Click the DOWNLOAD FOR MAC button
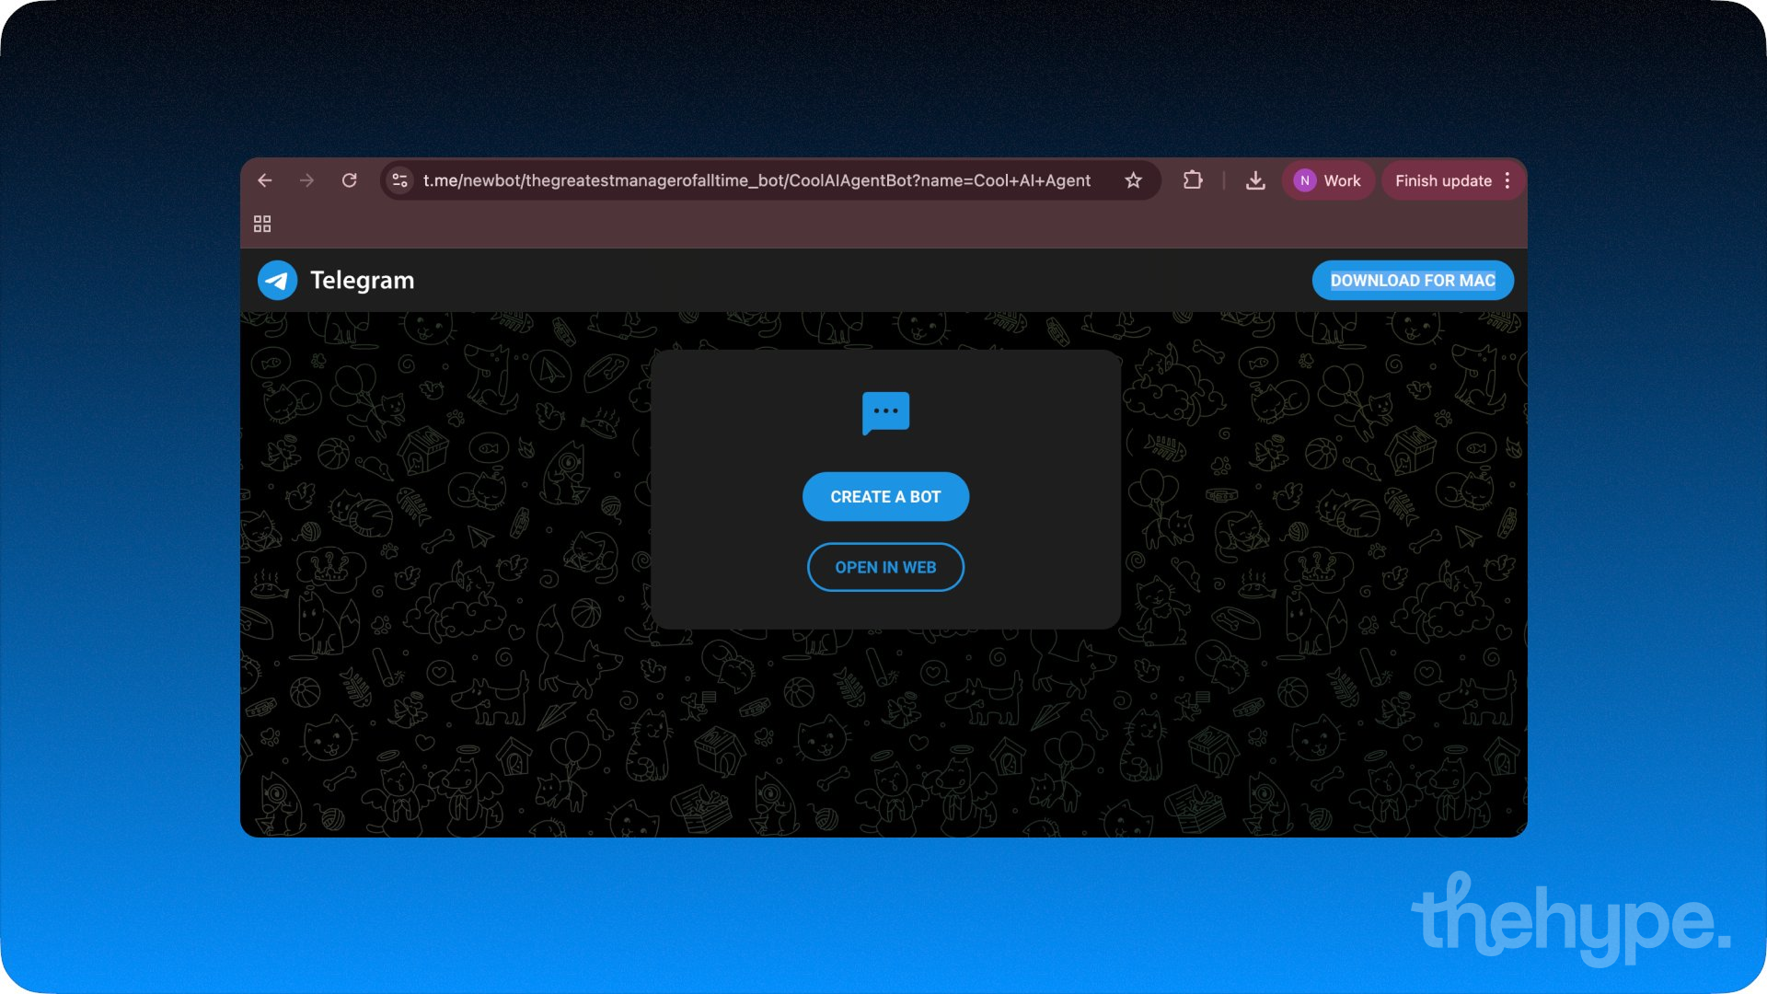Screen dimensions: 1767x994 (1413, 281)
